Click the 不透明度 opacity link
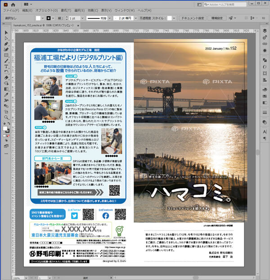This screenshot has height=280, width=270. (x=145, y=18)
